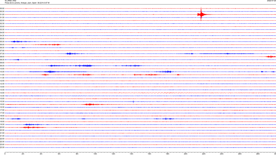Screen dimensions: 276x155
Task: Click the red signal burst on the 16:00 trace
Action: pos(91,104)
